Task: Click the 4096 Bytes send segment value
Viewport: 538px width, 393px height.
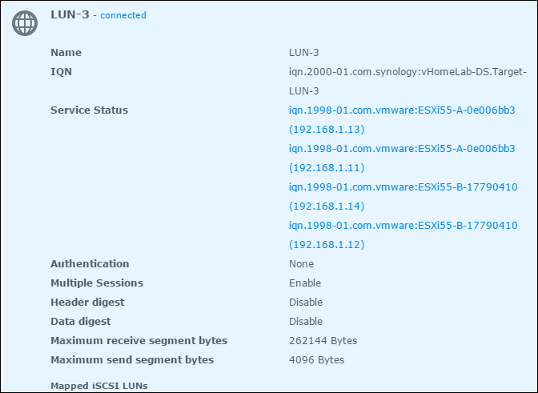Action: pyautogui.click(x=317, y=359)
